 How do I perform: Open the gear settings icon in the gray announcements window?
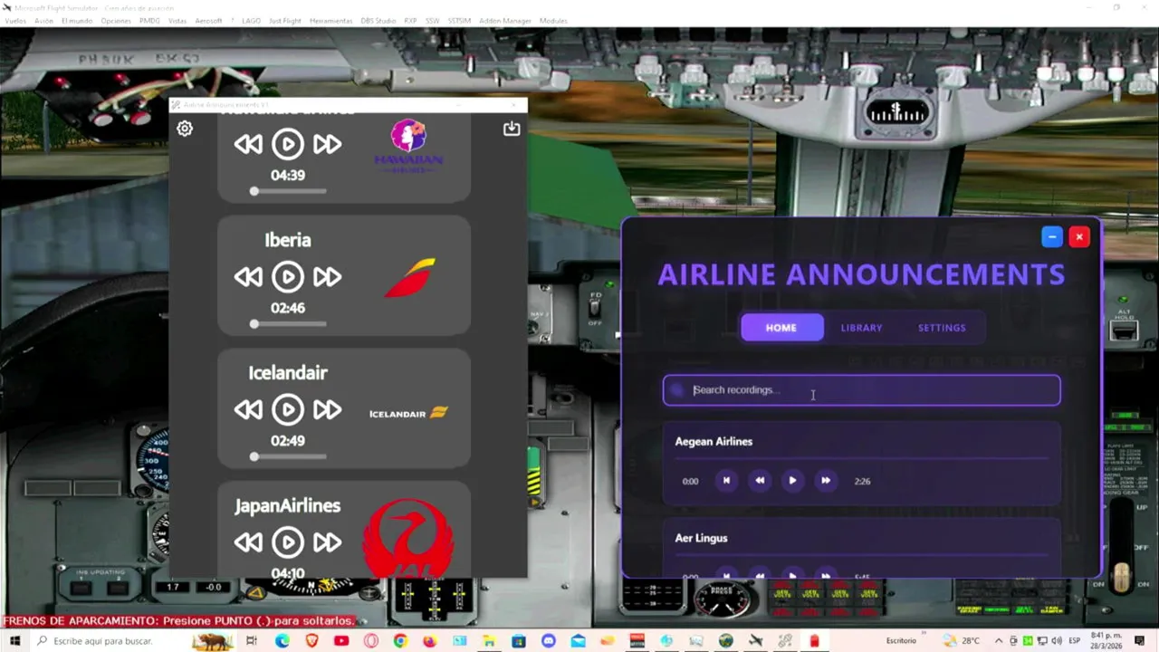(x=185, y=129)
